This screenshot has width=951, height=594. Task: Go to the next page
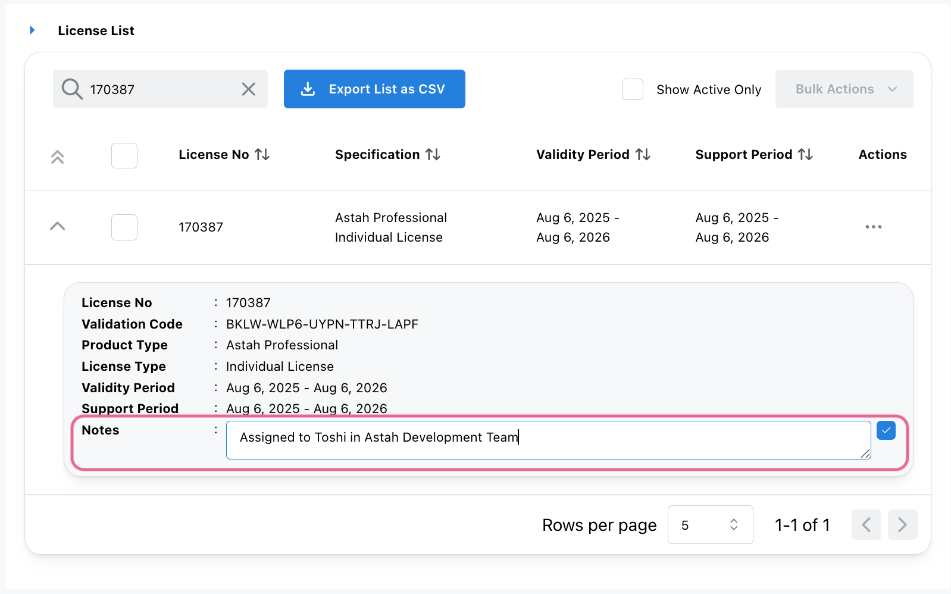point(903,525)
